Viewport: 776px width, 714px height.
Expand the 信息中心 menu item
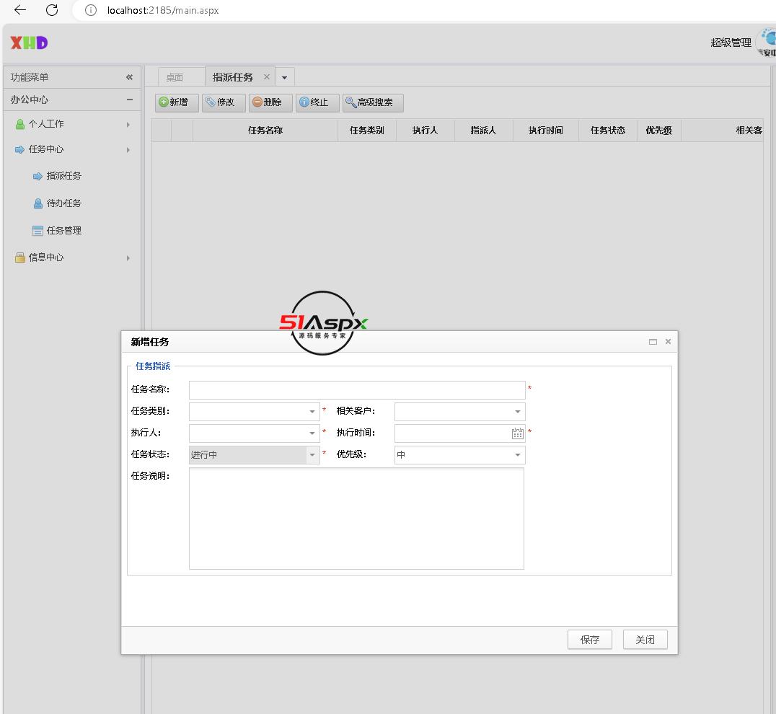(x=46, y=257)
